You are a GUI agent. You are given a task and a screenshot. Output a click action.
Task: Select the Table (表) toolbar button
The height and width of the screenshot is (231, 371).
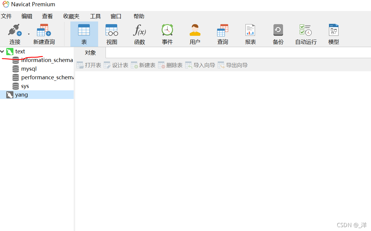[84, 34]
